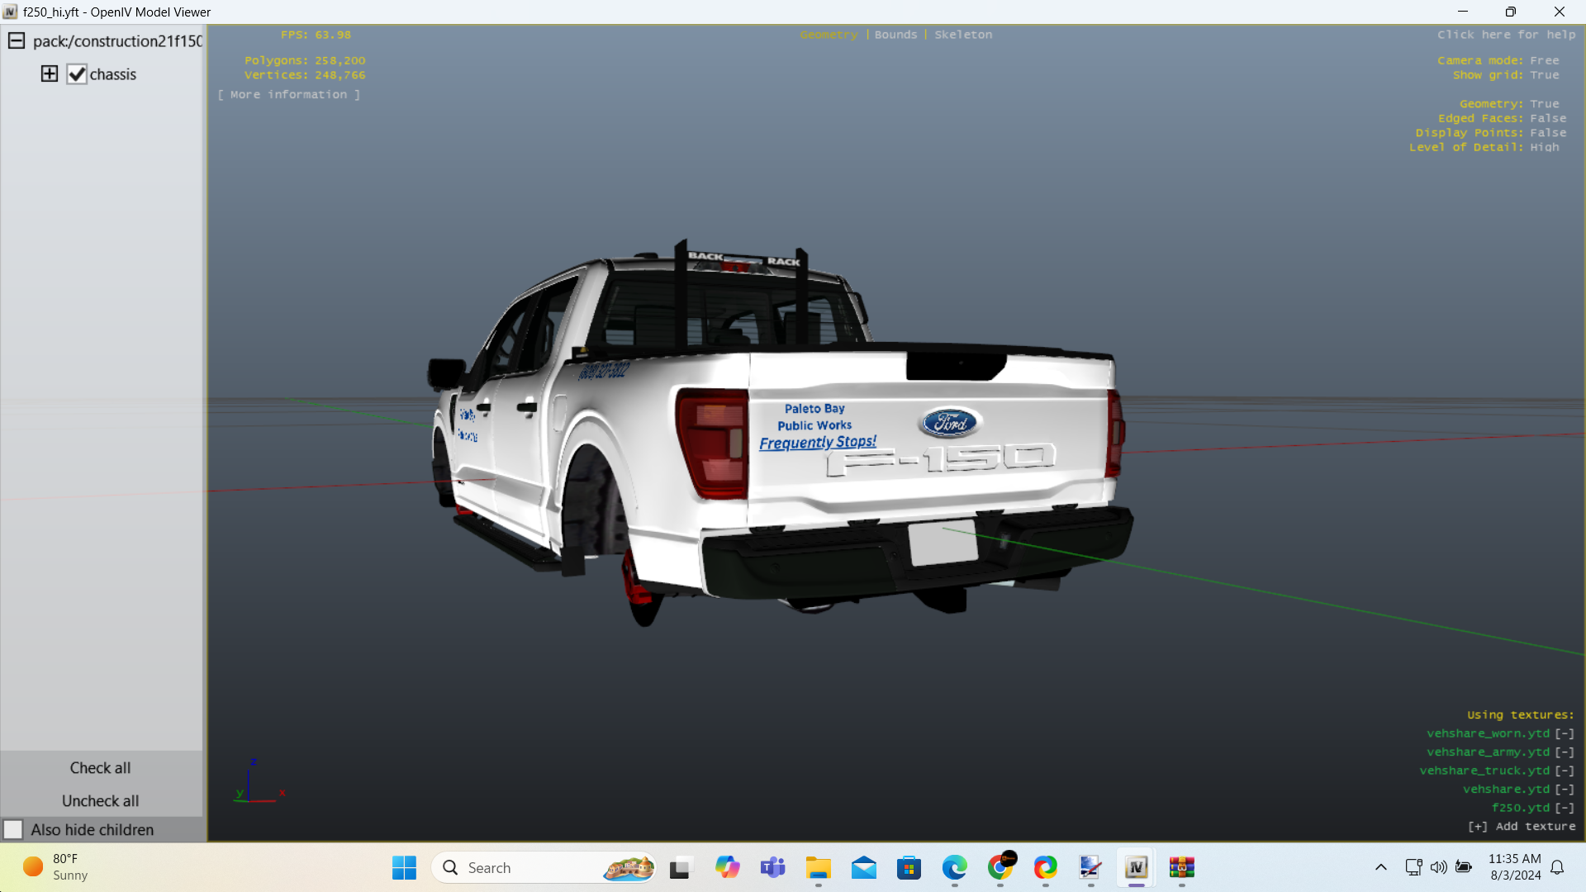Uncheck the chassis visibility checkbox
Viewport: 1586px width, 892px height.
(77, 74)
